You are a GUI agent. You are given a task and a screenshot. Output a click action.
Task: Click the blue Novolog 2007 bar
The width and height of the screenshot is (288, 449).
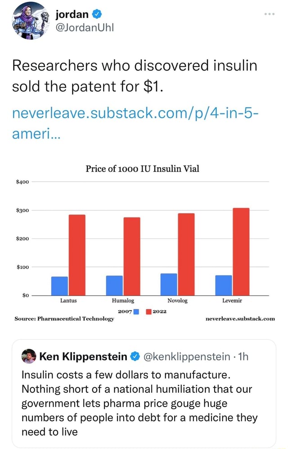point(169,285)
